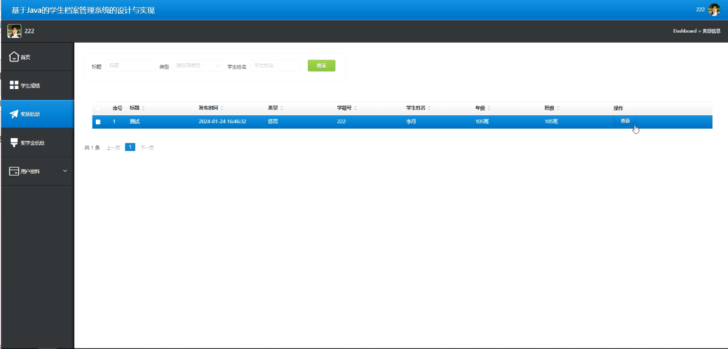The image size is (728, 349).
Task: Click the card icon for 用户资料
Action: pos(14,171)
